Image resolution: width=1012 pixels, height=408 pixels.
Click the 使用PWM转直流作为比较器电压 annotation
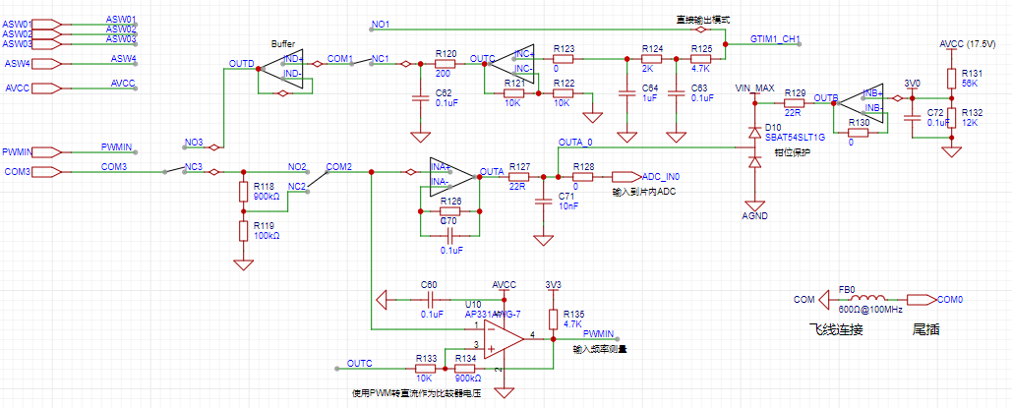(x=417, y=392)
